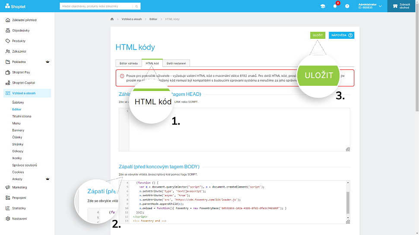Viewport: 419px width, 235px height.
Task: Click the Objednávky sidebar icon
Action: (x=8, y=31)
